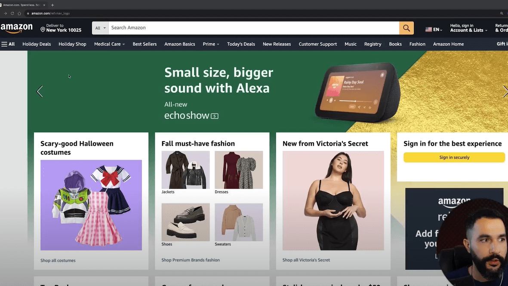Screen dimensions: 508x286
Task: Open Music in navigation bar
Action: [x=351, y=44]
